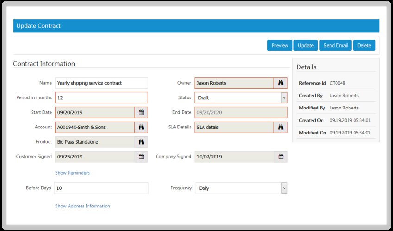Open the Company Signed calendar picker
This screenshot has width=393, height=231.
coord(280,157)
